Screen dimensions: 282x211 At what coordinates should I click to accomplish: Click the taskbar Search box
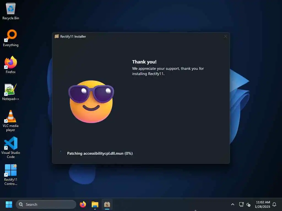click(x=46, y=204)
